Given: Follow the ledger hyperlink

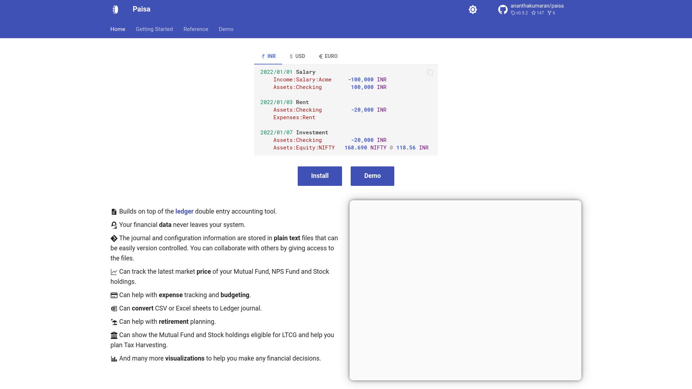Looking at the screenshot, I should point(185,211).
